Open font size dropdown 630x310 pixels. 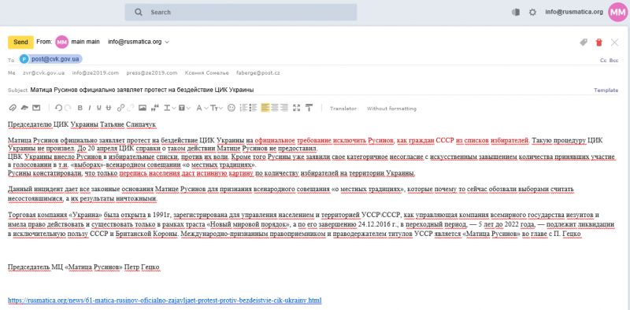coord(217,108)
